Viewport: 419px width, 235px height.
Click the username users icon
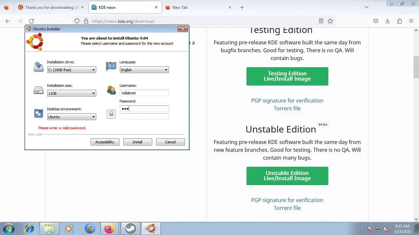(111, 90)
